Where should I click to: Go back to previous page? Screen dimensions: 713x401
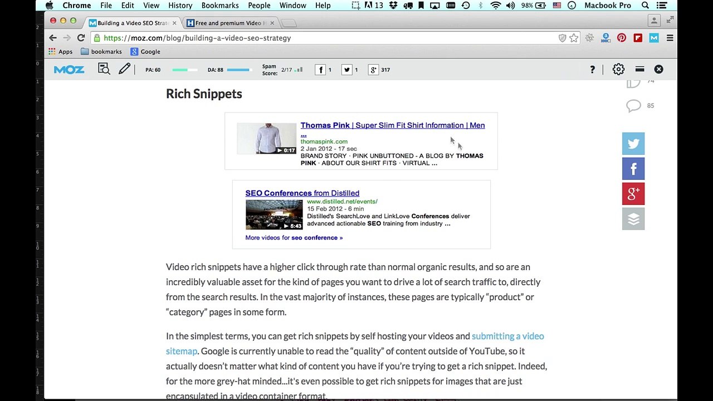click(53, 38)
